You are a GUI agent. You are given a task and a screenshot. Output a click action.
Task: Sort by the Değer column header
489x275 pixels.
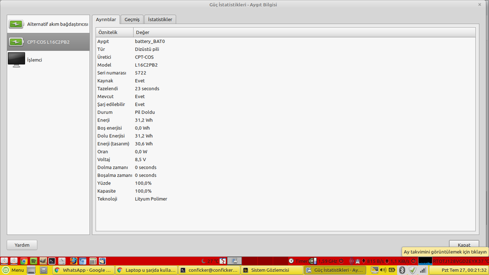[x=304, y=33]
